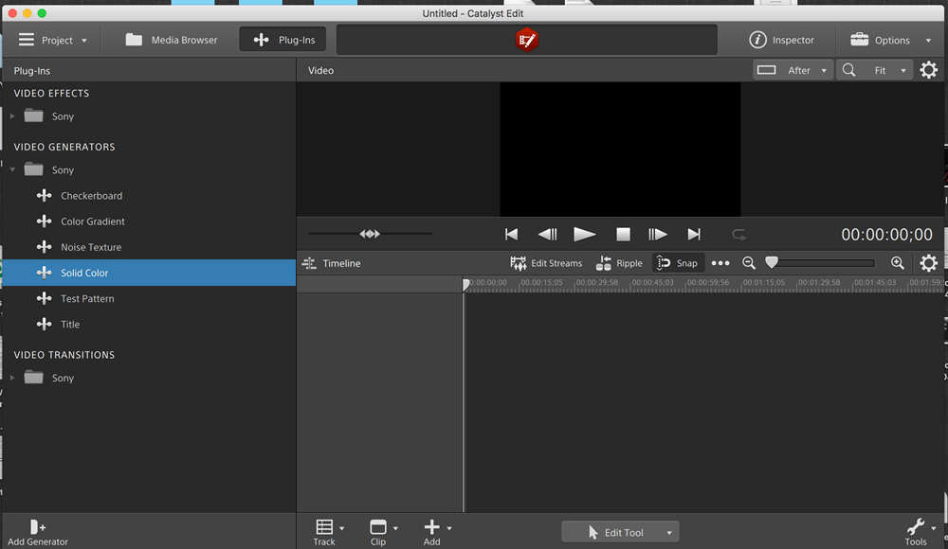The image size is (948, 549).
Task: Play the video preview
Action: [584, 235]
